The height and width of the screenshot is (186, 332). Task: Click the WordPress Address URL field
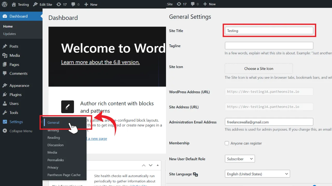pyautogui.click(x=269, y=92)
